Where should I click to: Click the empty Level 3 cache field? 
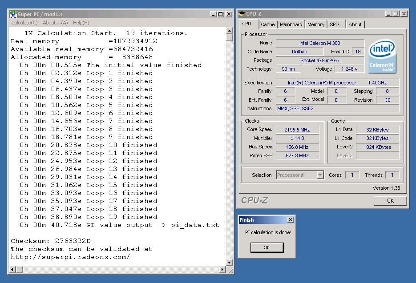[x=377, y=155]
